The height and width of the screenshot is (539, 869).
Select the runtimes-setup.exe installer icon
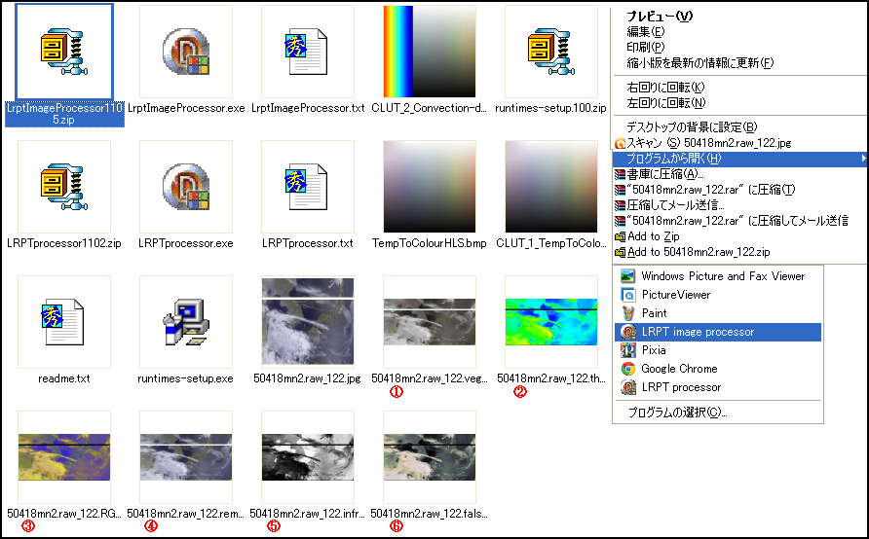click(x=186, y=322)
